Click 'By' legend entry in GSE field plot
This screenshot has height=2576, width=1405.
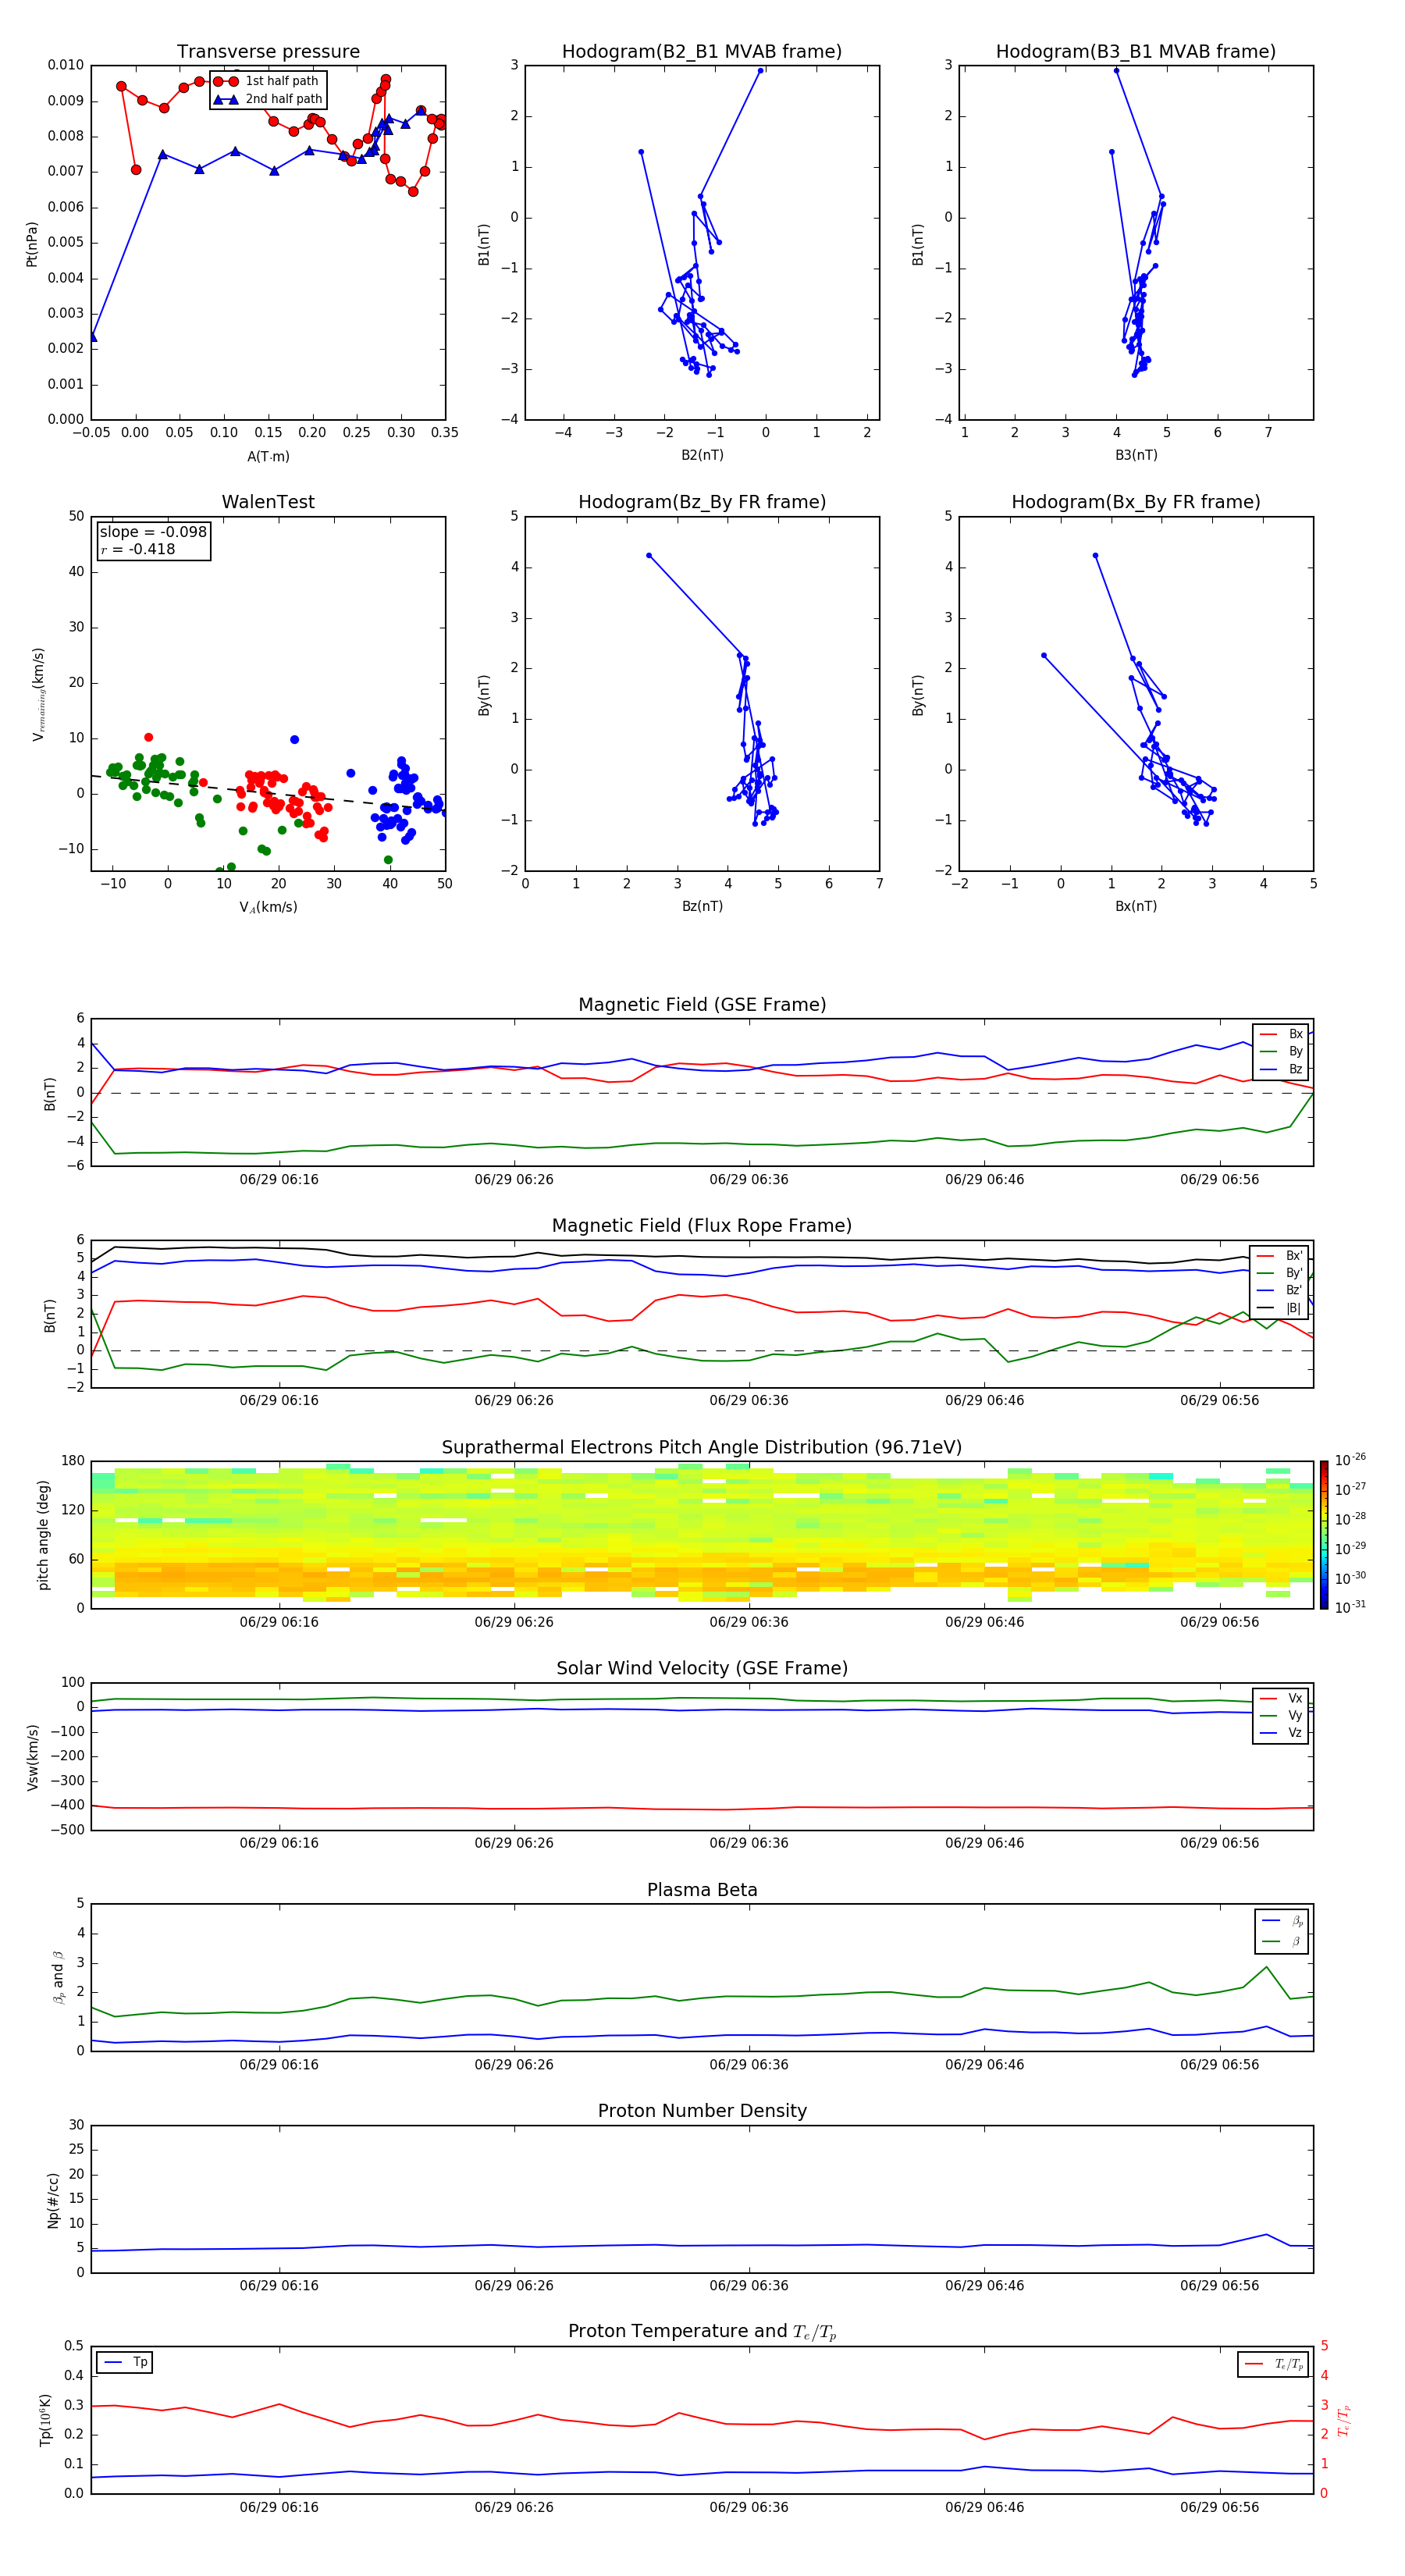click(1281, 1051)
